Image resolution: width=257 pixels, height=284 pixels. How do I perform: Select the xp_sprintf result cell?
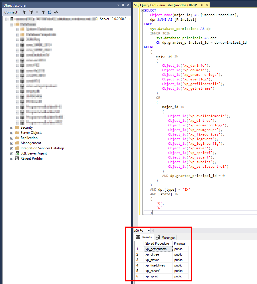pos(158,276)
